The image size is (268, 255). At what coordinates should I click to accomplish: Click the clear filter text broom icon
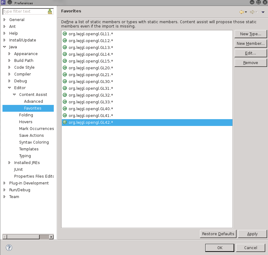coord(50,11)
